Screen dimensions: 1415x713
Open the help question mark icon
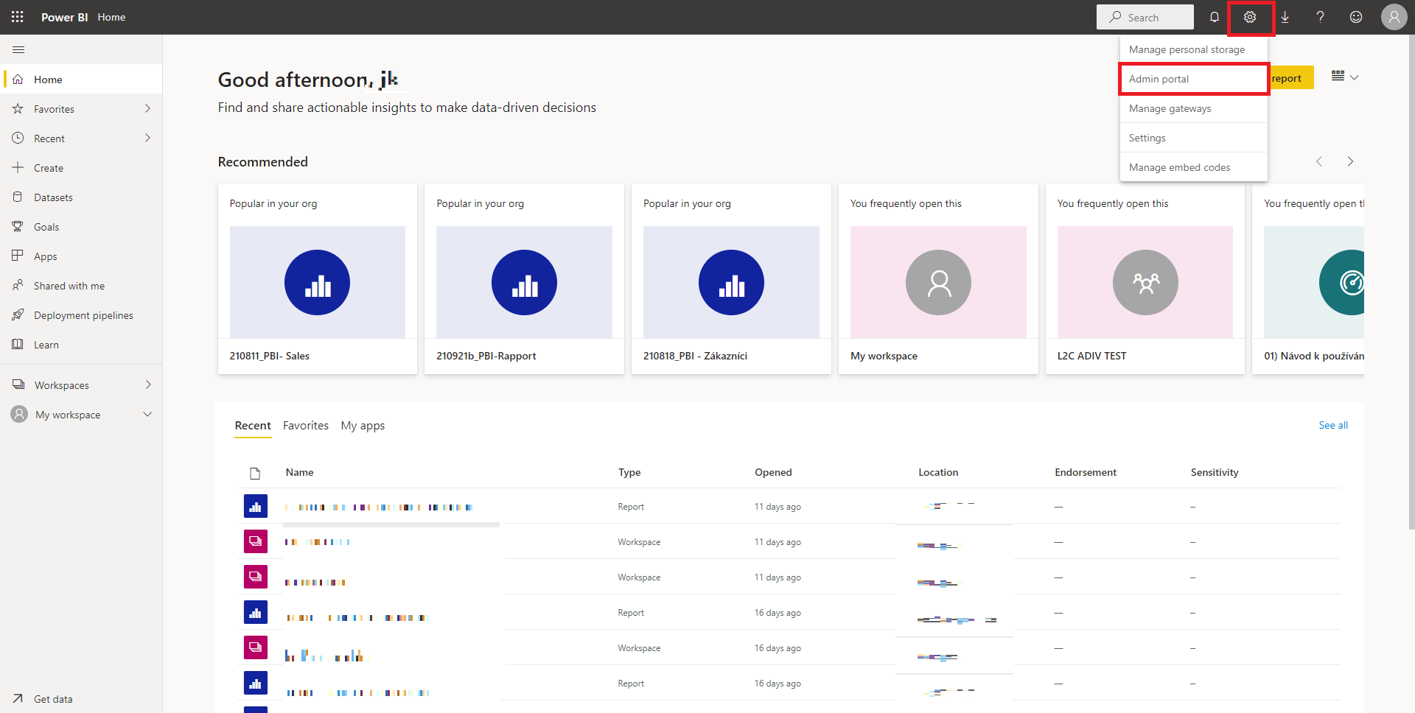click(1320, 17)
